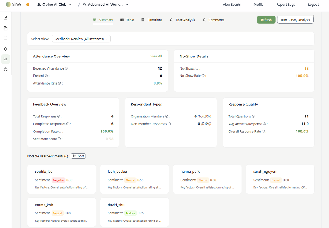Switch to the Summary tab
Viewport: 329px width, 228px height.
click(103, 20)
